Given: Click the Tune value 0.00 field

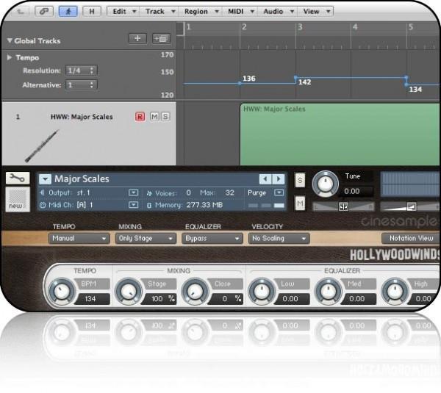Looking at the screenshot, I should tap(356, 192).
